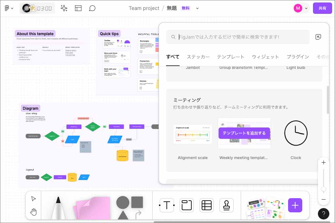Open the プラグイン tab
Viewport: 335px width, 223px height.
pyautogui.click(x=297, y=56)
